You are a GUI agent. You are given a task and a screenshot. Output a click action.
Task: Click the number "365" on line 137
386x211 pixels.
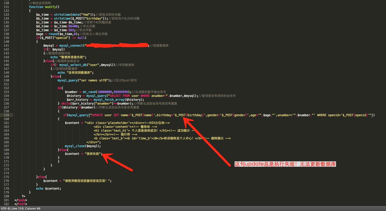71,30
